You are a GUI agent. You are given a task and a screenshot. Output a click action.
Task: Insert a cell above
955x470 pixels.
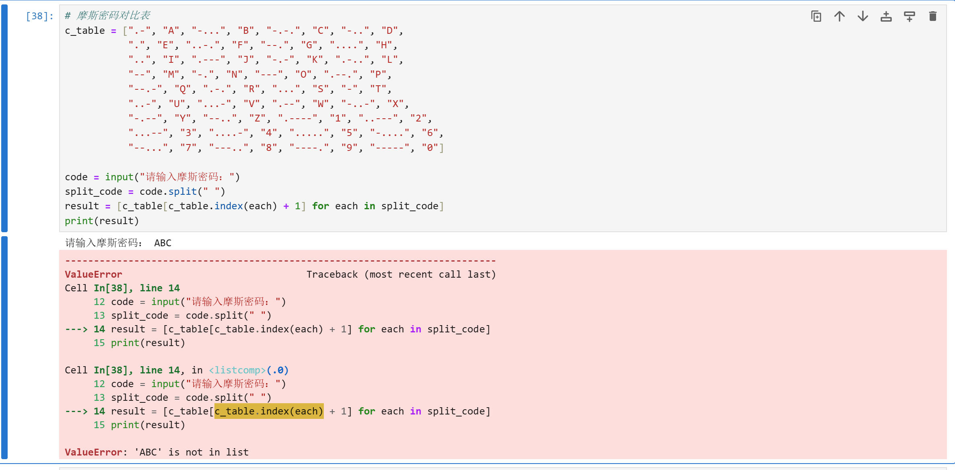886,16
